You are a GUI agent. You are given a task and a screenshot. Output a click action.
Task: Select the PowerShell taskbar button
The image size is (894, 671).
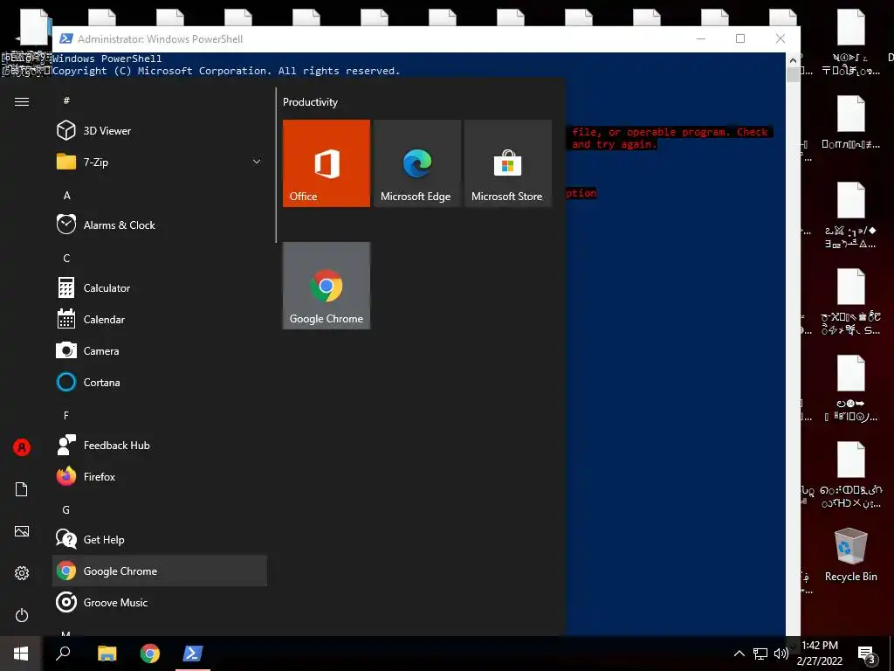coord(193,654)
